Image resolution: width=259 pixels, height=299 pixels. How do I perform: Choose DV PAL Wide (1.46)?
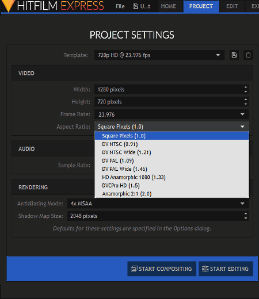point(172,169)
